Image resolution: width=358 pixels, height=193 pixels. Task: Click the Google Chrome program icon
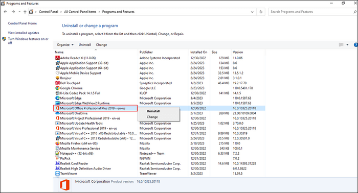57,88
